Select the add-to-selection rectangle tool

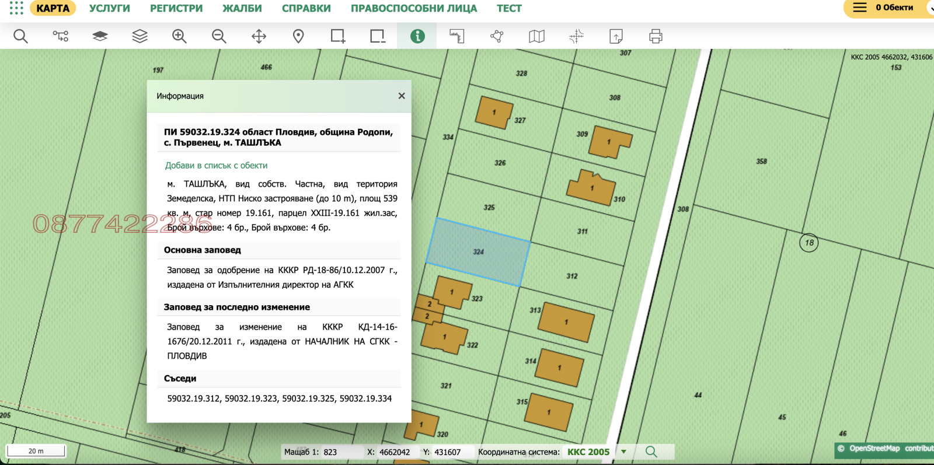tap(338, 36)
